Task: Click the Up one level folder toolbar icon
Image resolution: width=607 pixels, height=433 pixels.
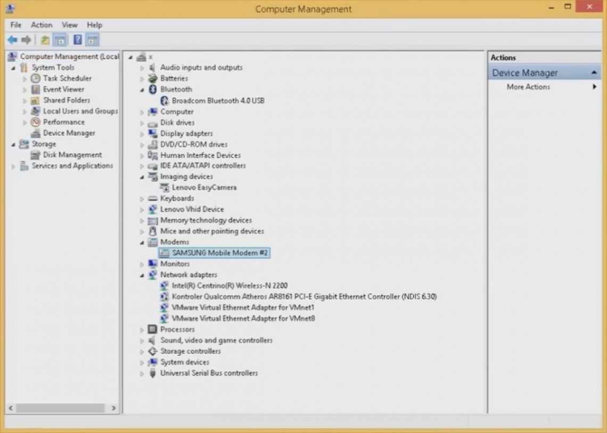Action: pos(45,39)
